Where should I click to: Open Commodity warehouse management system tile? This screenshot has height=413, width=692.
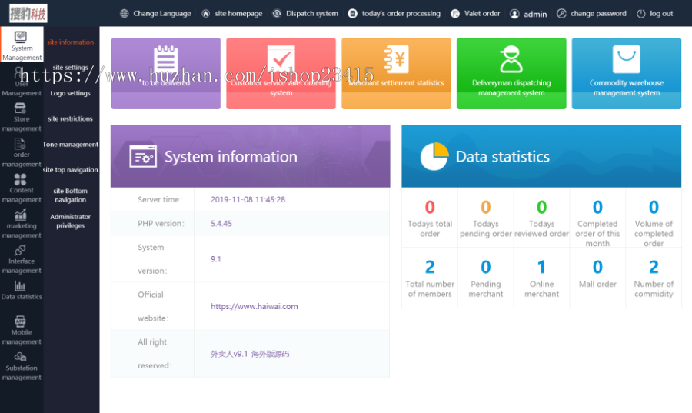626,74
